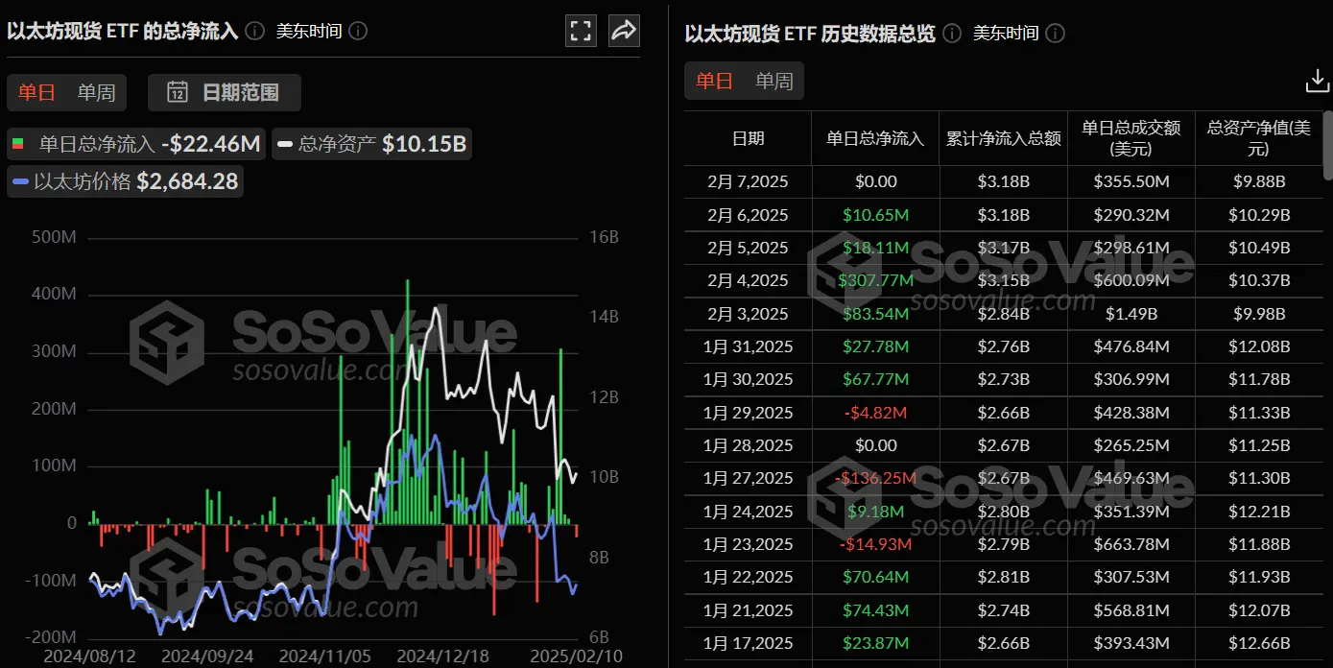Select 单日 tab in history table

coord(714,81)
